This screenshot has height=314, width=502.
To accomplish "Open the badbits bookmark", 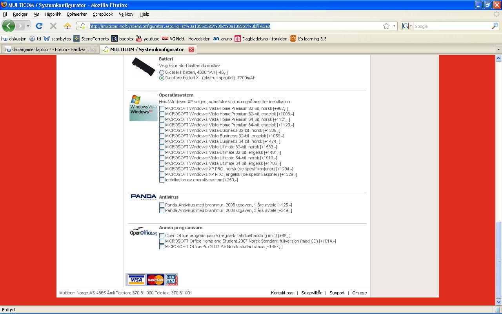I will click(122, 38).
